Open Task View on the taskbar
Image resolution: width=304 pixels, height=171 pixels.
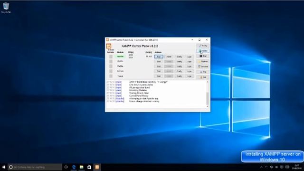pos(66,167)
